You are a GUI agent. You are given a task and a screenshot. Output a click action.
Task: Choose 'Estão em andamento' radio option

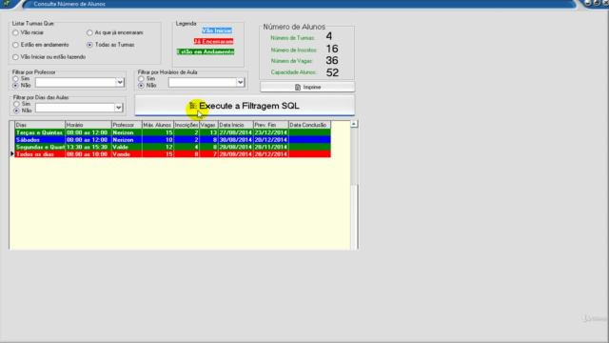pos(15,45)
